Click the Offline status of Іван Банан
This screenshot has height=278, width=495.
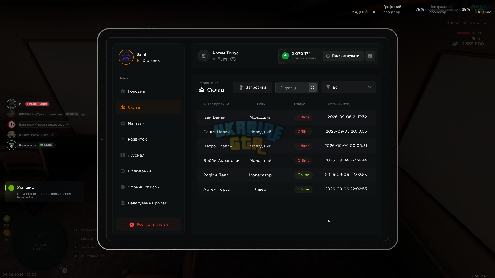click(303, 117)
